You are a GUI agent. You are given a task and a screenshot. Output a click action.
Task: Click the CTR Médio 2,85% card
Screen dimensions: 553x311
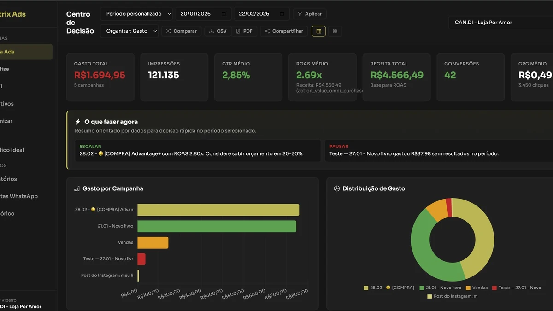coord(248,77)
